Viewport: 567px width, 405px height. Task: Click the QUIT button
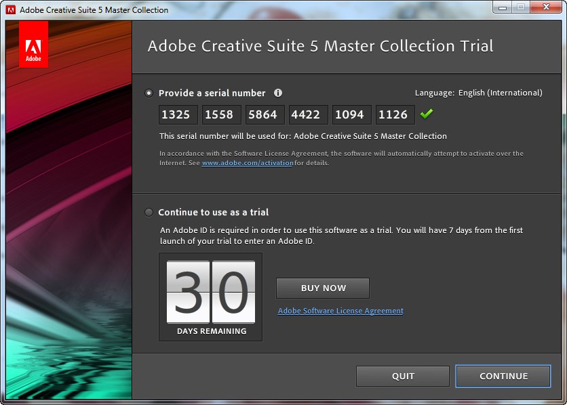[x=403, y=376]
